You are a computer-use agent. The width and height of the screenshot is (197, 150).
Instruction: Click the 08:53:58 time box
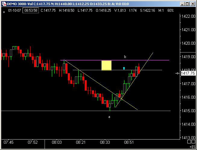[x=31, y=10]
